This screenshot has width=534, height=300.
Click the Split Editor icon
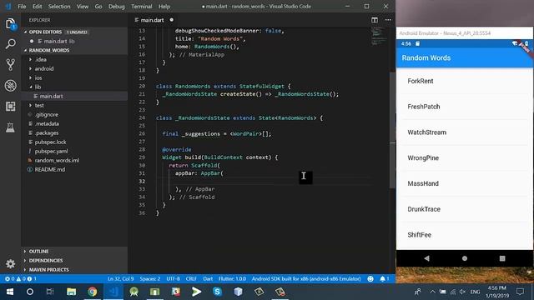click(375, 20)
